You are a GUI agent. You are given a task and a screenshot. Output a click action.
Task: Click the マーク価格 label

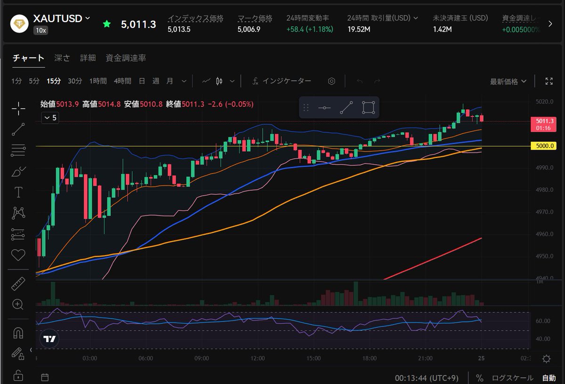255,18
